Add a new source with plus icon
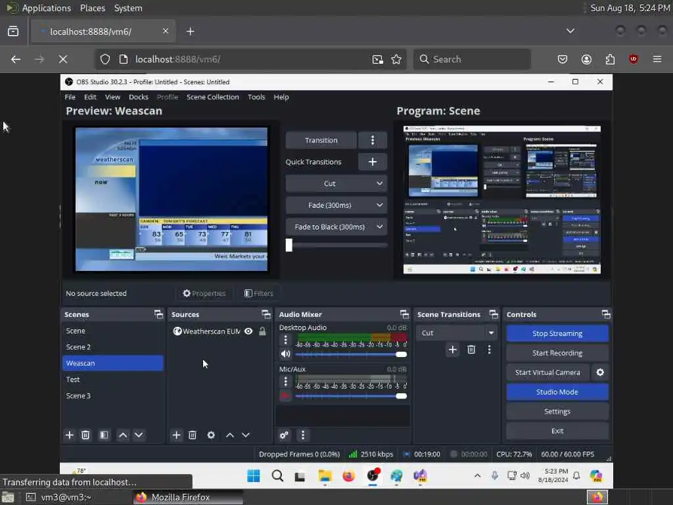 click(176, 435)
